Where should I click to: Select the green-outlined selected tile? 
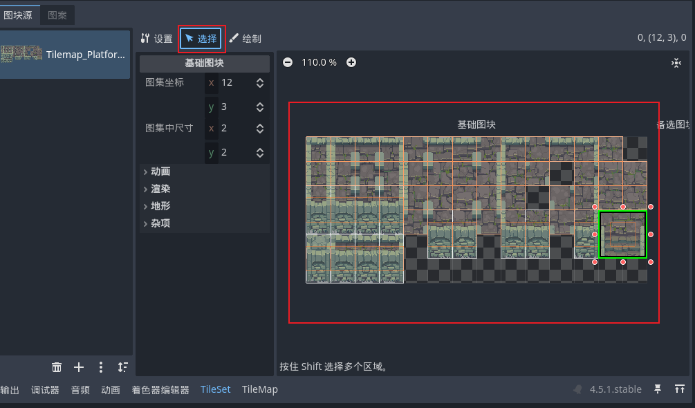tap(623, 235)
